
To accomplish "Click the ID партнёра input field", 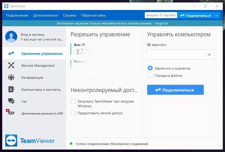I will (176, 54).
